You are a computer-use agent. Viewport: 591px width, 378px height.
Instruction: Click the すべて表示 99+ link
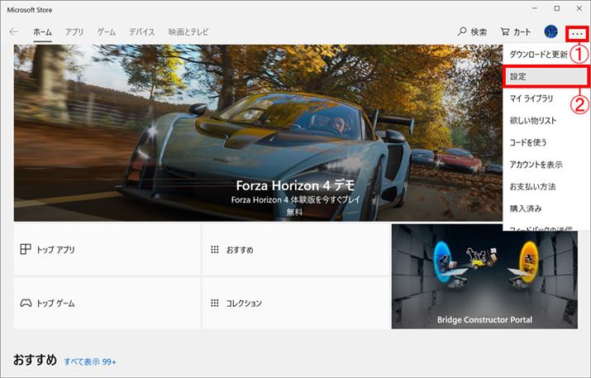pyautogui.click(x=90, y=361)
